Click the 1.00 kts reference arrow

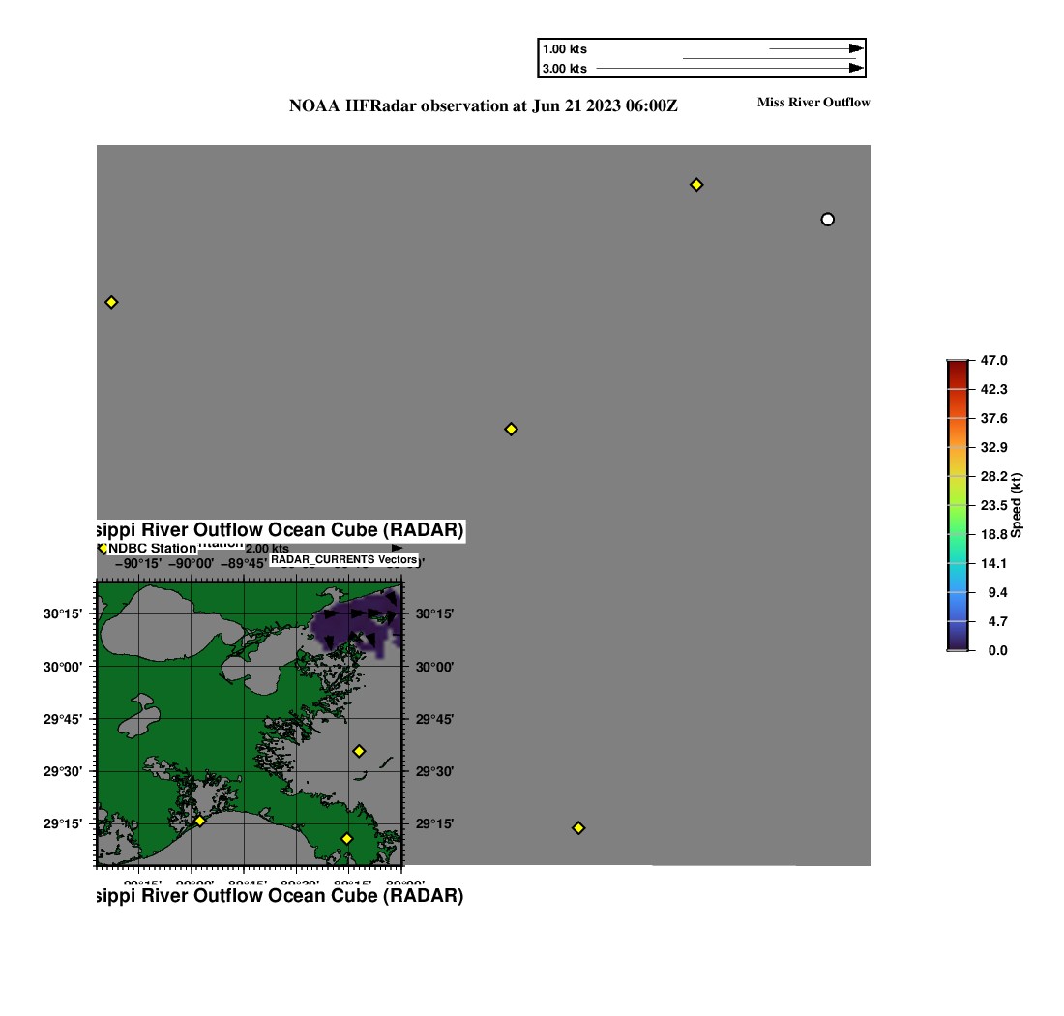pyautogui.click(x=814, y=48)
